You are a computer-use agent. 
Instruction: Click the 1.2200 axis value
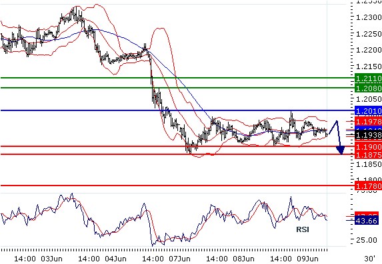(x=369, y=50)
